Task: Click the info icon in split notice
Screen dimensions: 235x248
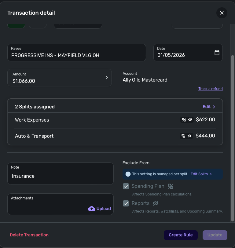Action: pos(128,174)
